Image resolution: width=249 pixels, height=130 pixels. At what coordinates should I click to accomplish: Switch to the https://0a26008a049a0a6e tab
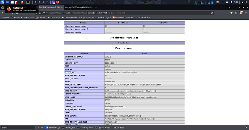(78, 7)
